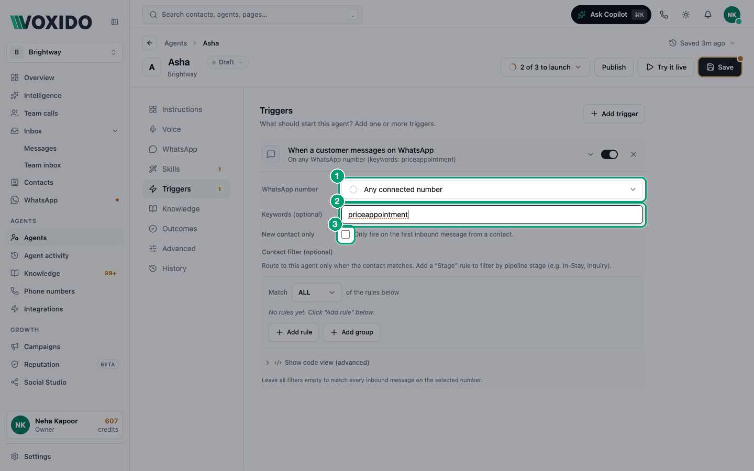Open the Draft status dropdown
Screen dimensions: 754x471
[228, 62]
